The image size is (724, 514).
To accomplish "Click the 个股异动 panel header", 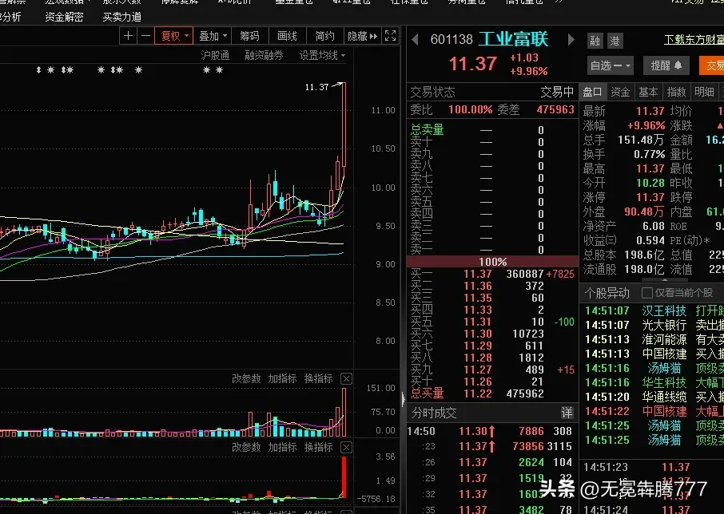I will (607, 293).
